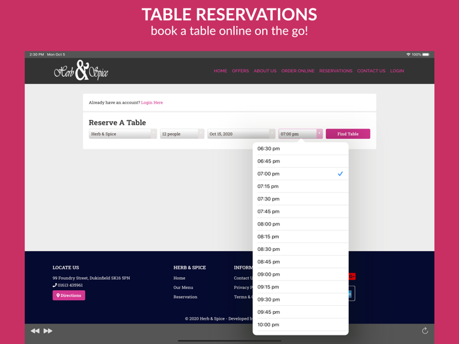This screenshot has height=344, width=459.
Task: Open the CONTACT US nav item
Action: pyautogui.click(x=371, y=71)
